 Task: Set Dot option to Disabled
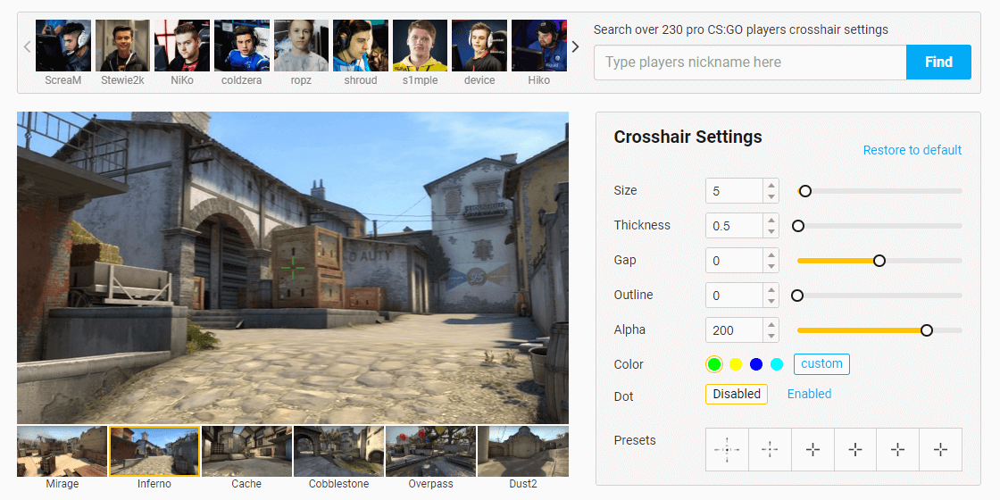[737, 394]
